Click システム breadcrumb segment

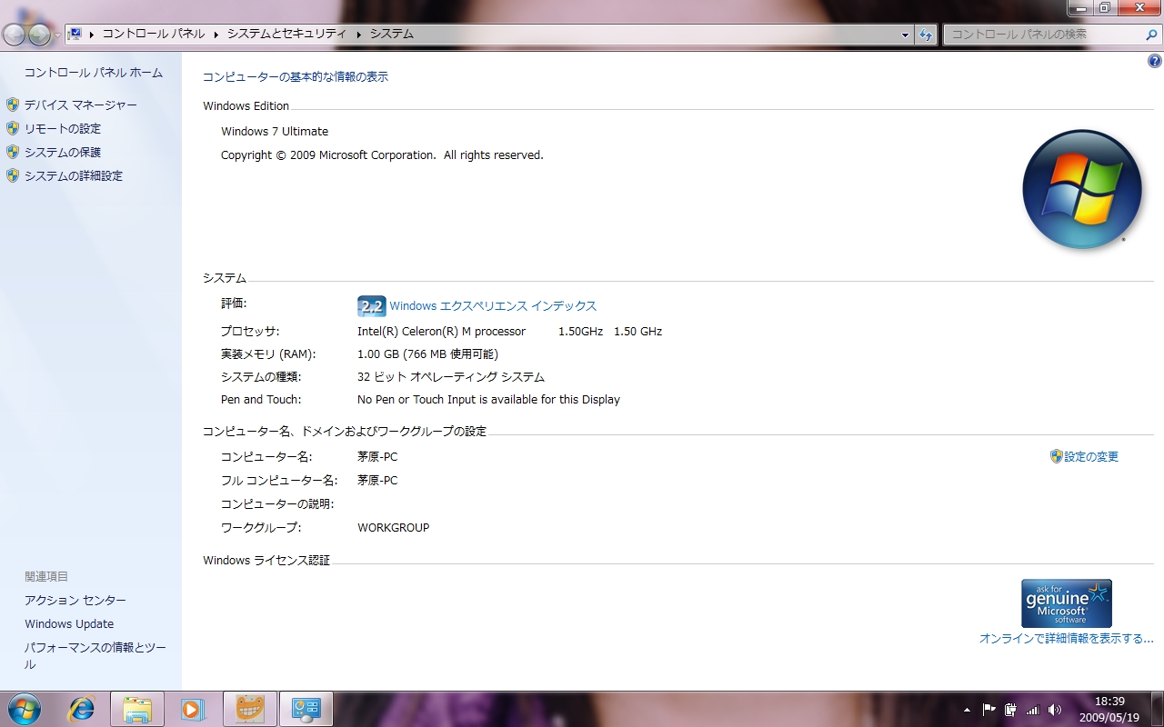(x=391, y=34)
